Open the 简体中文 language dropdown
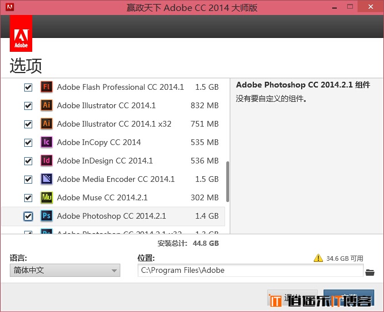The image size is (384, 312). (x=65, y=270)
